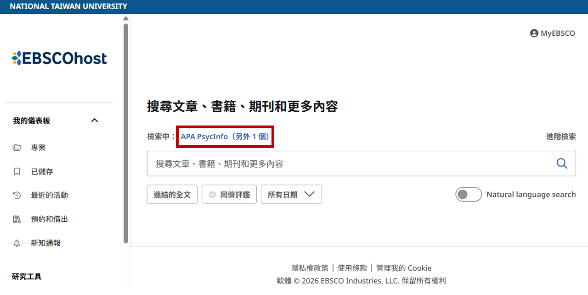This screenshot has width=588, height=295.
Task: Click the magnifying glass search icon
Action: tap(561, 164)
